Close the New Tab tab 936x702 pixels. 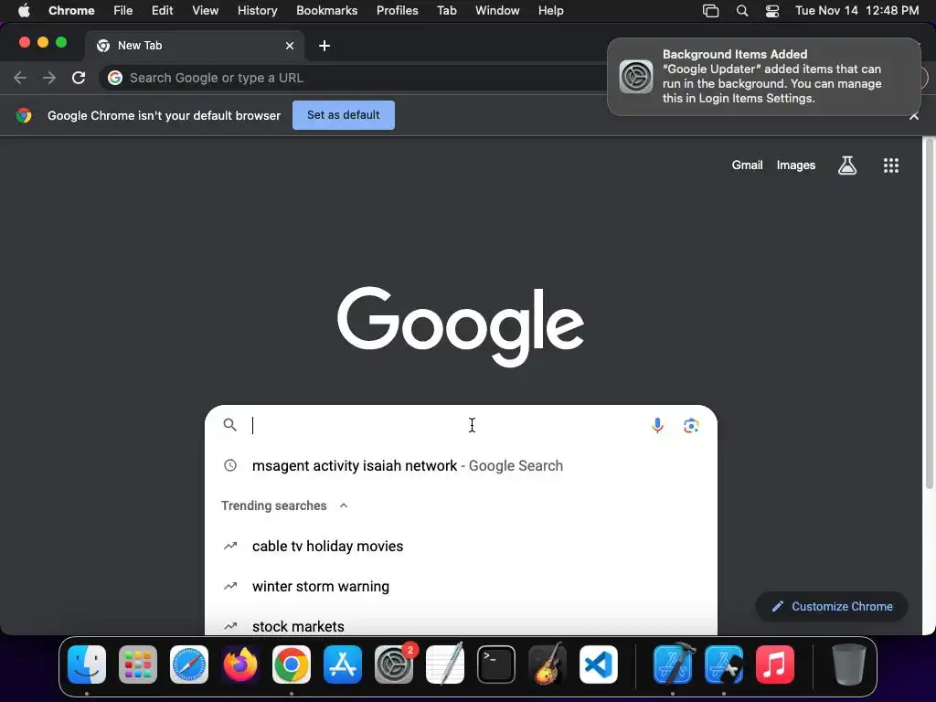pos(290,46)
